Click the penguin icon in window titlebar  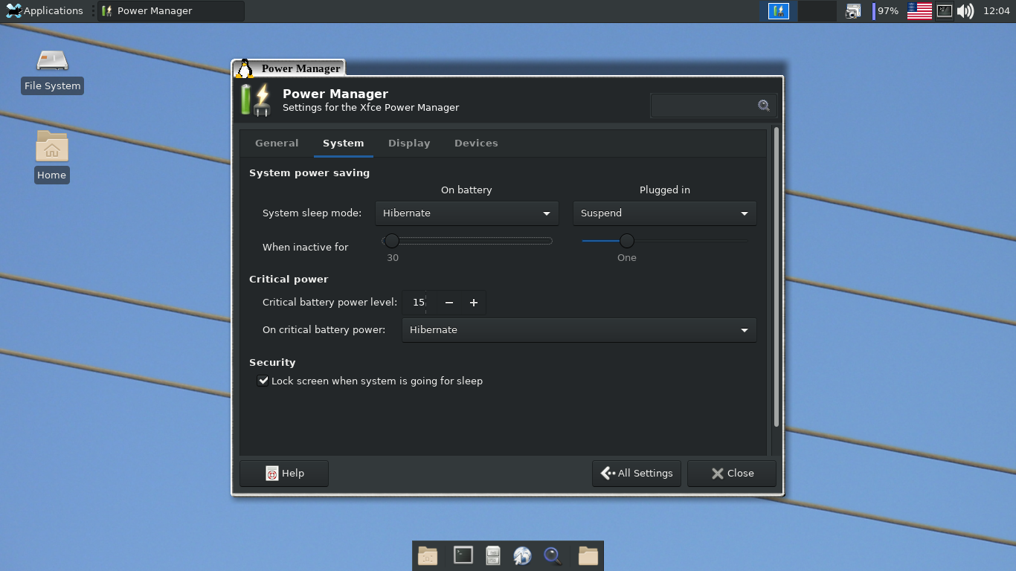click(x=244, y=68)
